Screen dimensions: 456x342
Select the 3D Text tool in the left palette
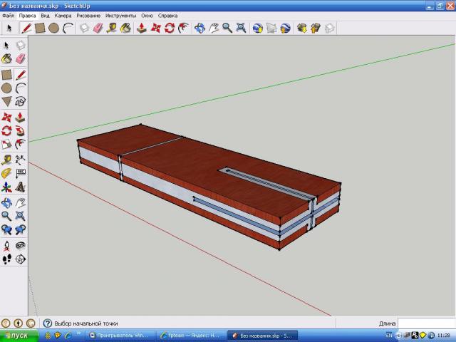[20, 187]
